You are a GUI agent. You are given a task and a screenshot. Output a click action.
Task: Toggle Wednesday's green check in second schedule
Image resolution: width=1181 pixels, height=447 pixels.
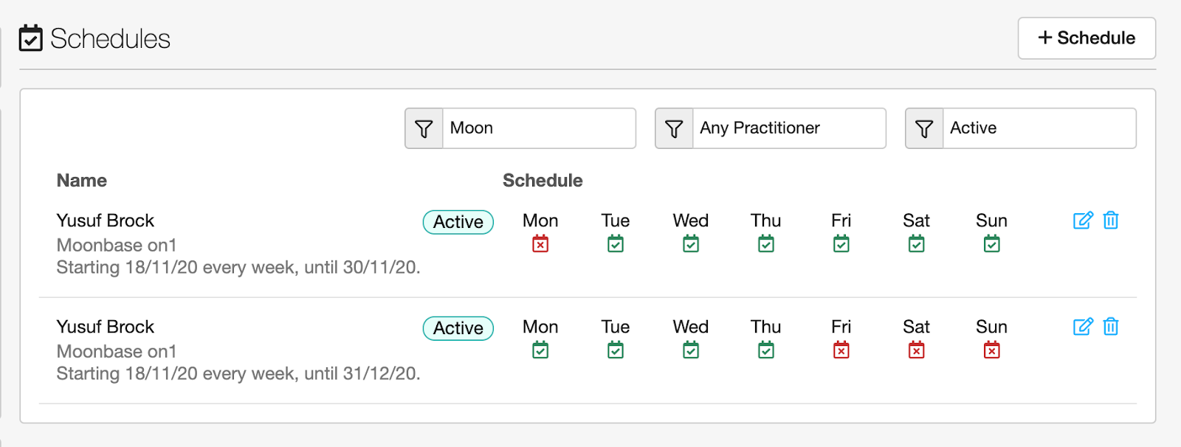691,350
